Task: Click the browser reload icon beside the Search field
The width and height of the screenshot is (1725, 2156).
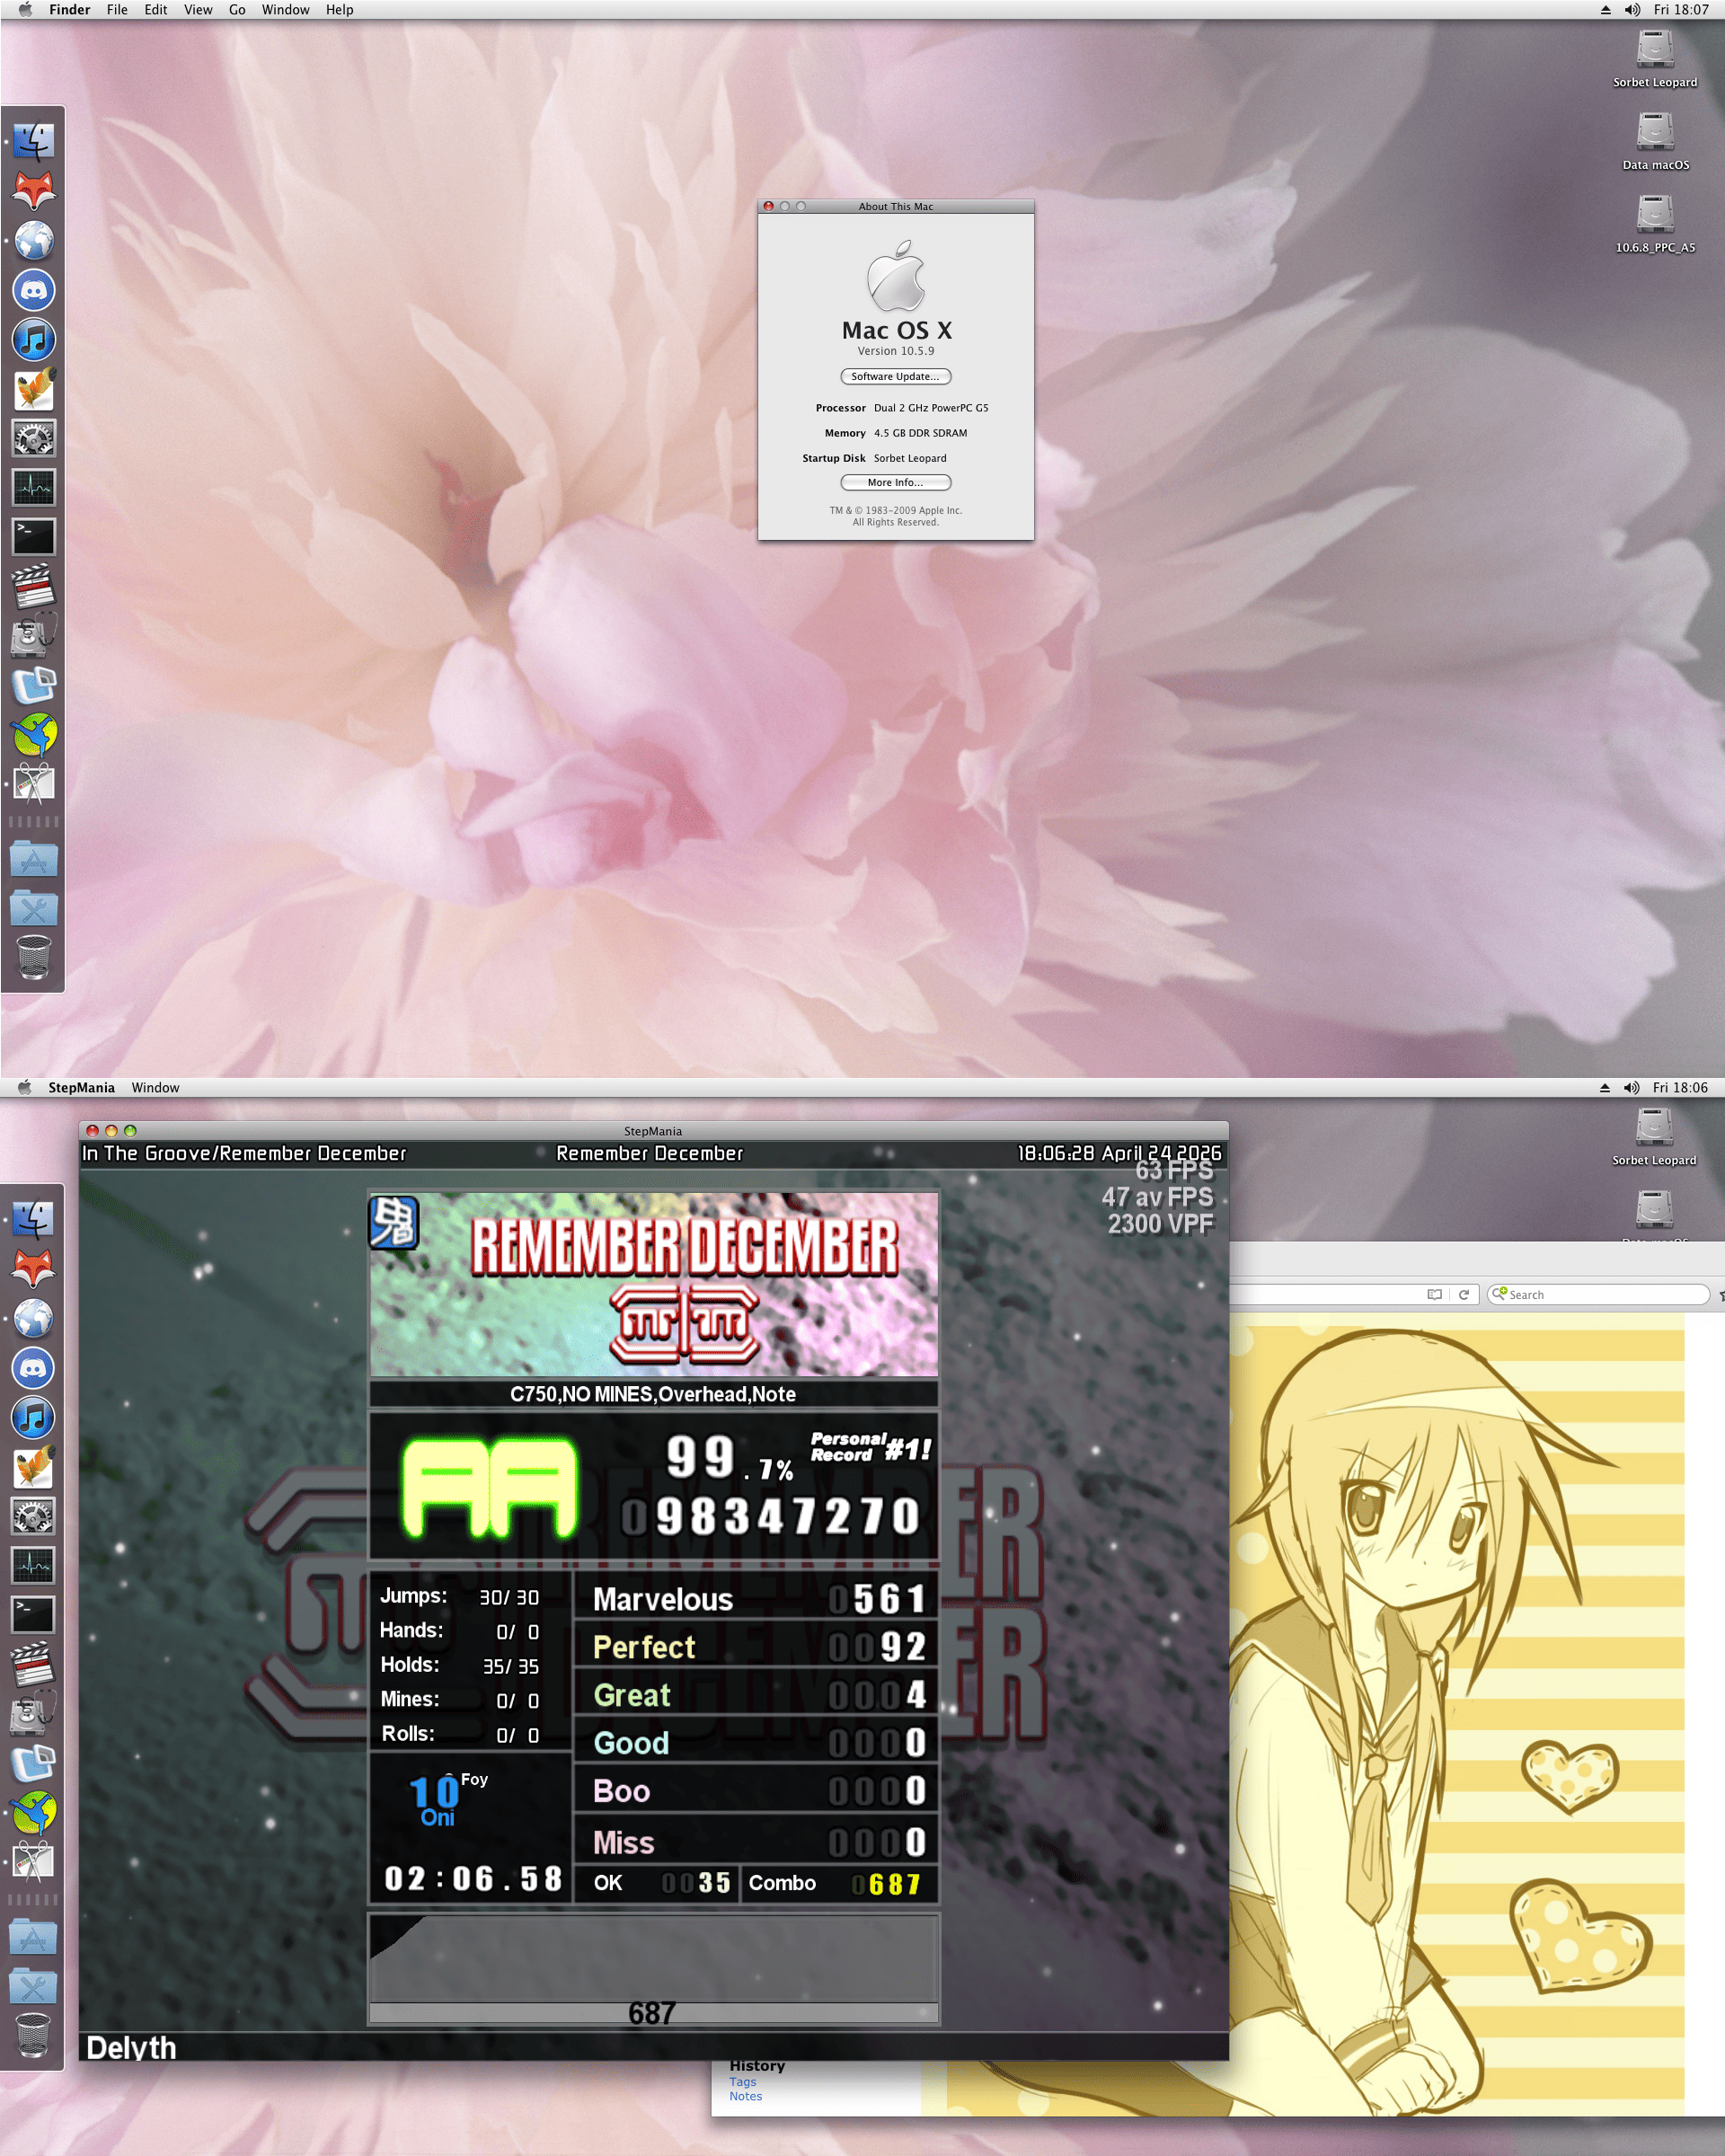Action: [1463, 1294]
